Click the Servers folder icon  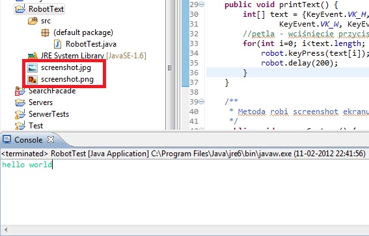pyautogui.click(x=20, y=102)
